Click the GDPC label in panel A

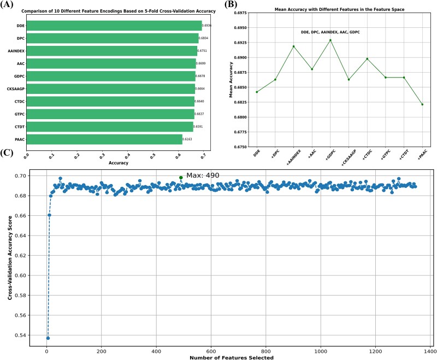point(19,76)
